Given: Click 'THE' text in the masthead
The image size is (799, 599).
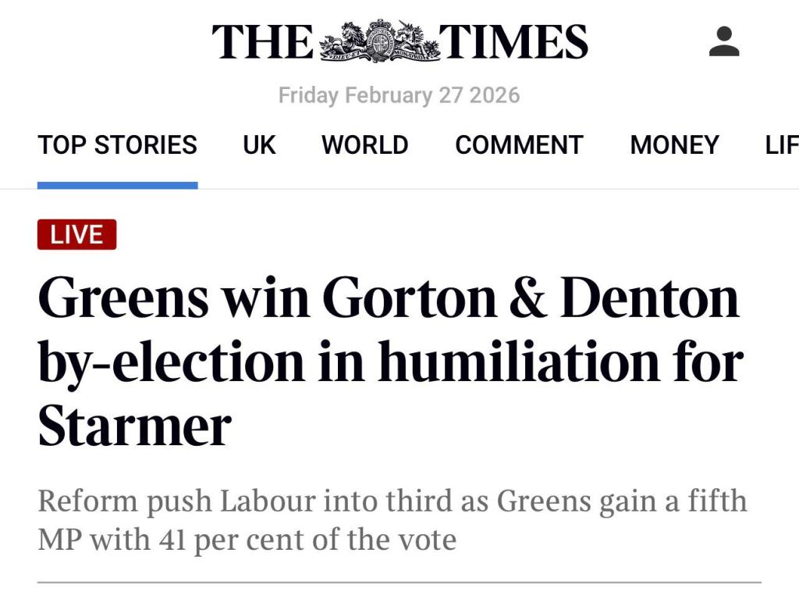Looking at the screenshot, I should click(261, 43).
